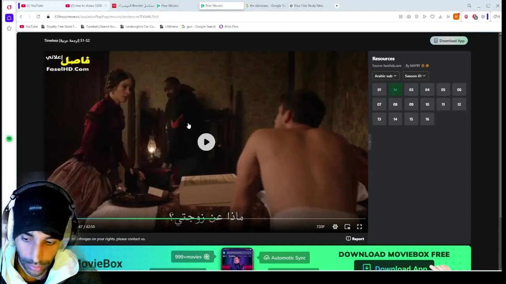The height and width of the screenshot is (284, 506).
Task: Select episode 12
Action: [x=459, y=105]
